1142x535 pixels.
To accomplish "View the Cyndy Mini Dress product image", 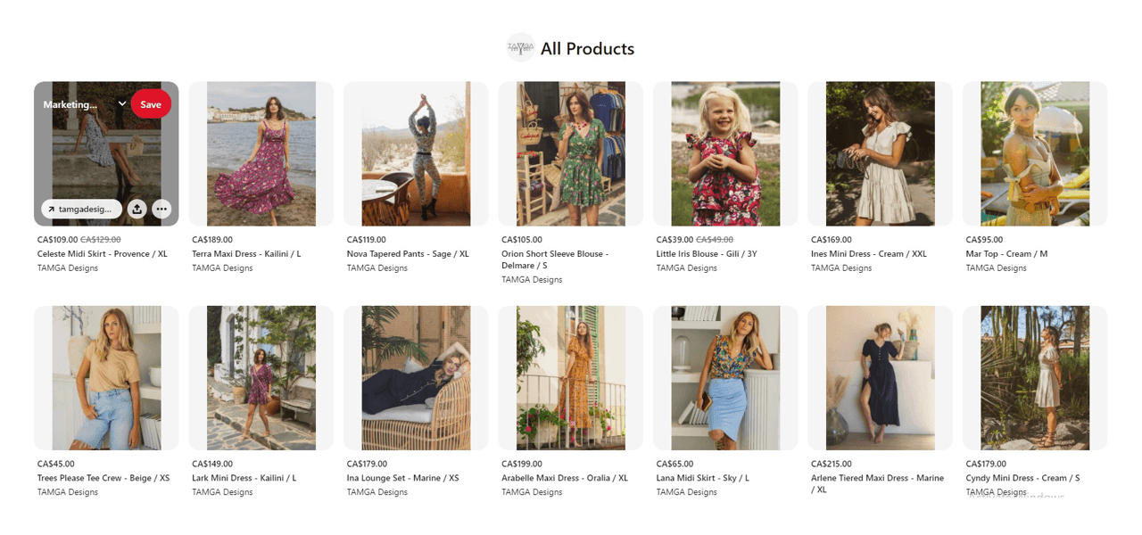I will (1035, 377).
